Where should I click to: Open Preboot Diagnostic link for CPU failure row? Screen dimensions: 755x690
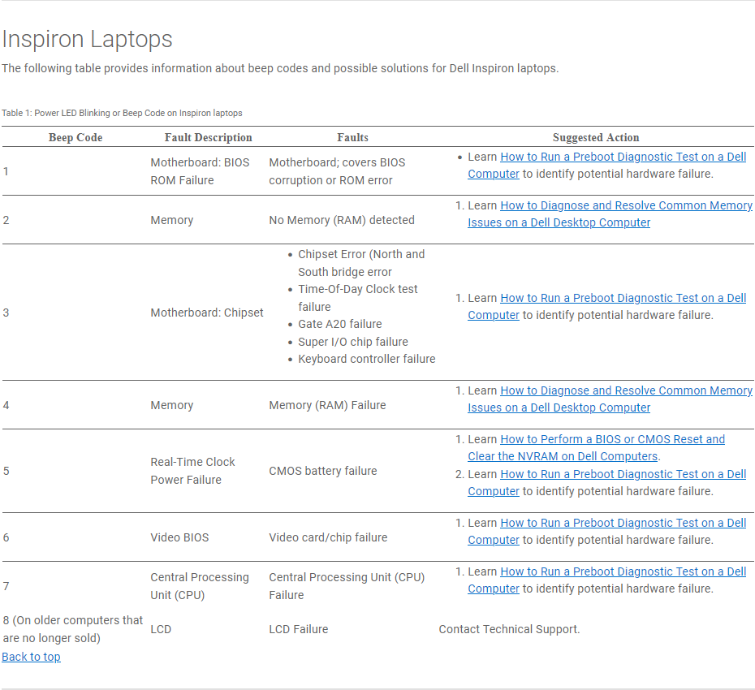[623, 571]
